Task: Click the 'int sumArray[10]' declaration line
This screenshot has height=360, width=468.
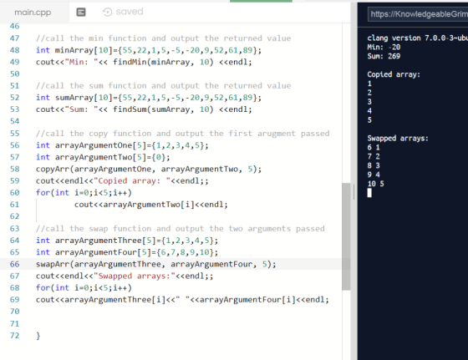Action: point(149,98)
